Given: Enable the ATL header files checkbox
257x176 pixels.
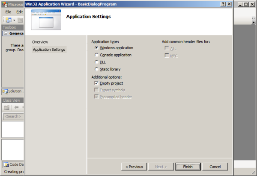Looking at the screenshot, I should [x=167, y=48].
